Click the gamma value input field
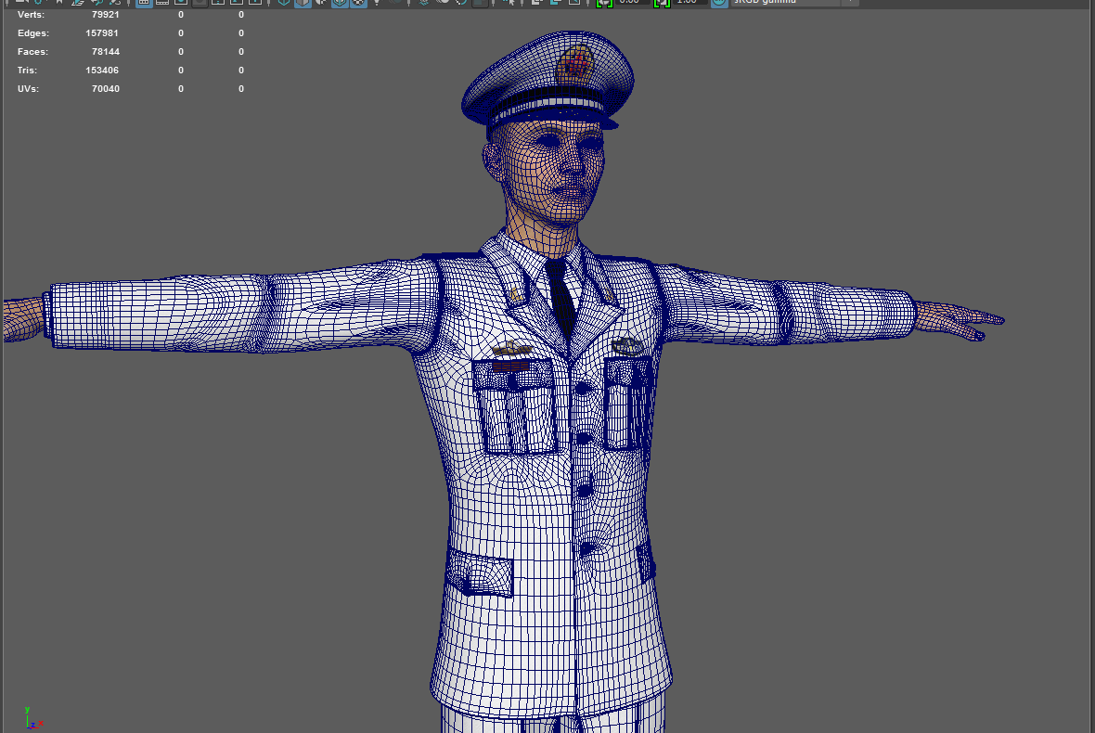This screenshot has height=733, width=1095. coord(688,3)
